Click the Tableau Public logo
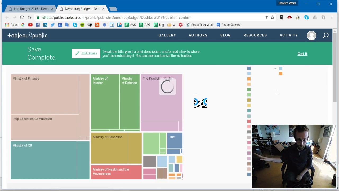This screenshot has width=339, height=191. tap(28, 35)
